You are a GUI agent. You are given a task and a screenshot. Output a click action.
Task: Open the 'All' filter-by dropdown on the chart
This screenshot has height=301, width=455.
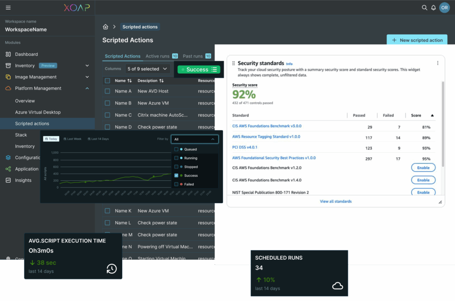tap(195, 139)
